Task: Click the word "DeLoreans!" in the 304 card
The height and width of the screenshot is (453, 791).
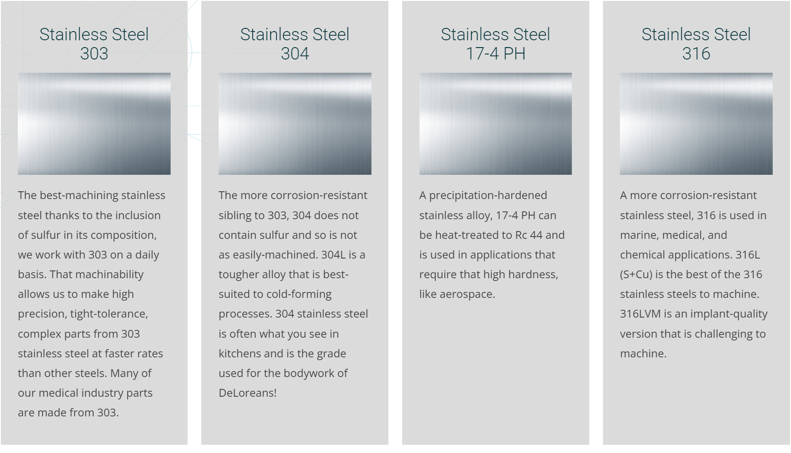Action: (x=248, y=393)
